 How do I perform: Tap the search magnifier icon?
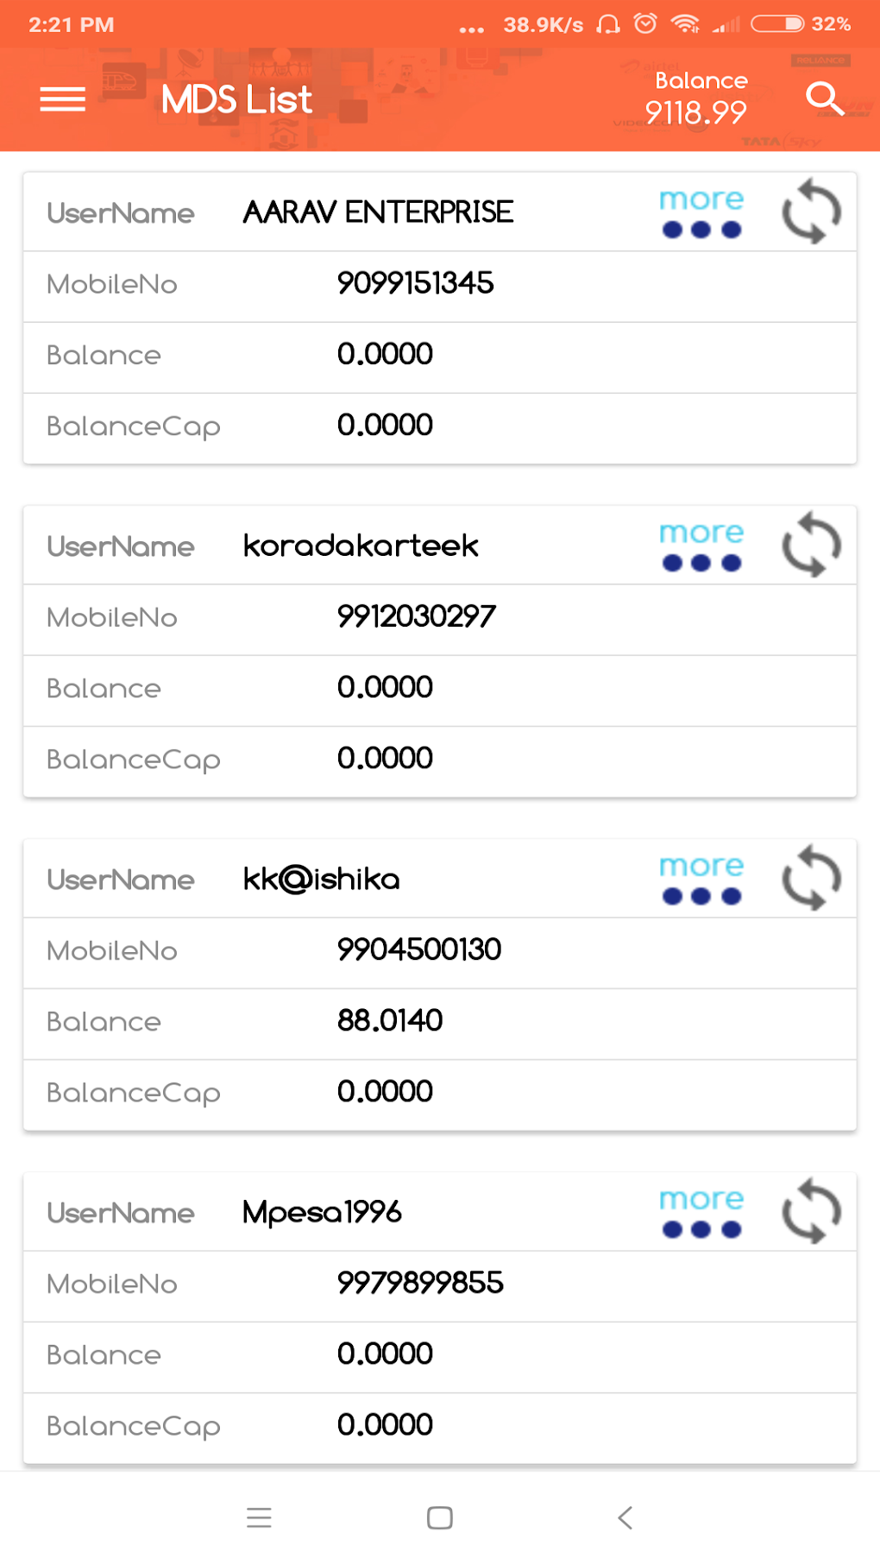pyautogui.click(x=825, y=99)
